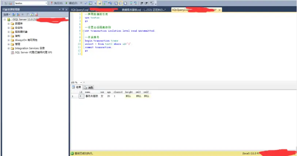Screen dimensions: 297x156
Task: Click Object Explorer Filter icon
Action: (x=27, y=14)
